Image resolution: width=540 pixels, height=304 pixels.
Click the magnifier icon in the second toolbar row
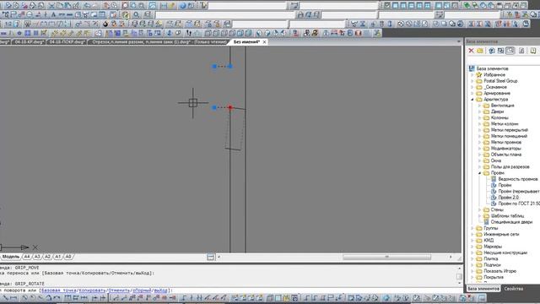137,15
